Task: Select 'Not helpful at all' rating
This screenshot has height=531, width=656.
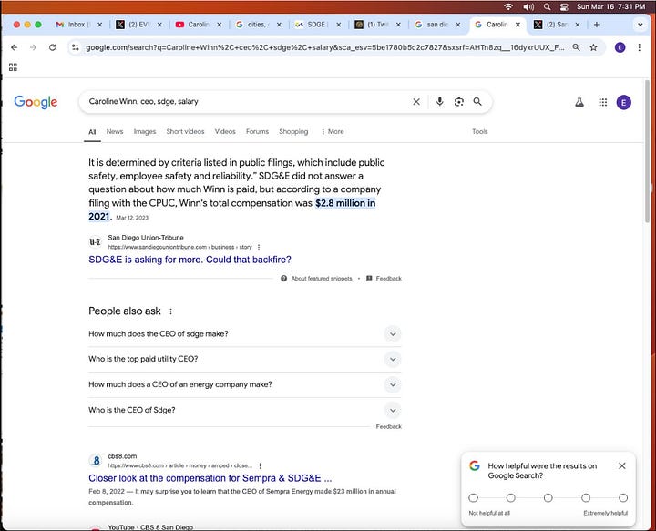Action: [473, 498]
